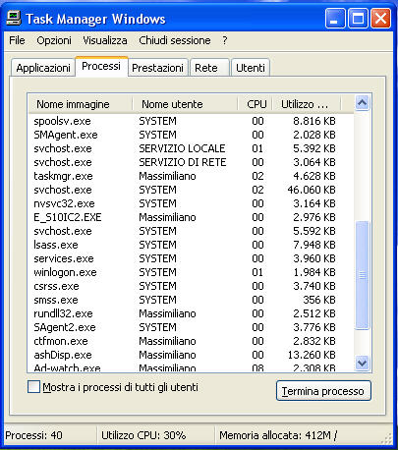Select the ashDisp.exe process row
398x450 pixels.
point(191,355)
